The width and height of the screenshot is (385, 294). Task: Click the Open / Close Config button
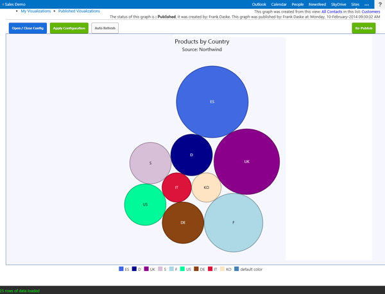[x=28, y=28]
